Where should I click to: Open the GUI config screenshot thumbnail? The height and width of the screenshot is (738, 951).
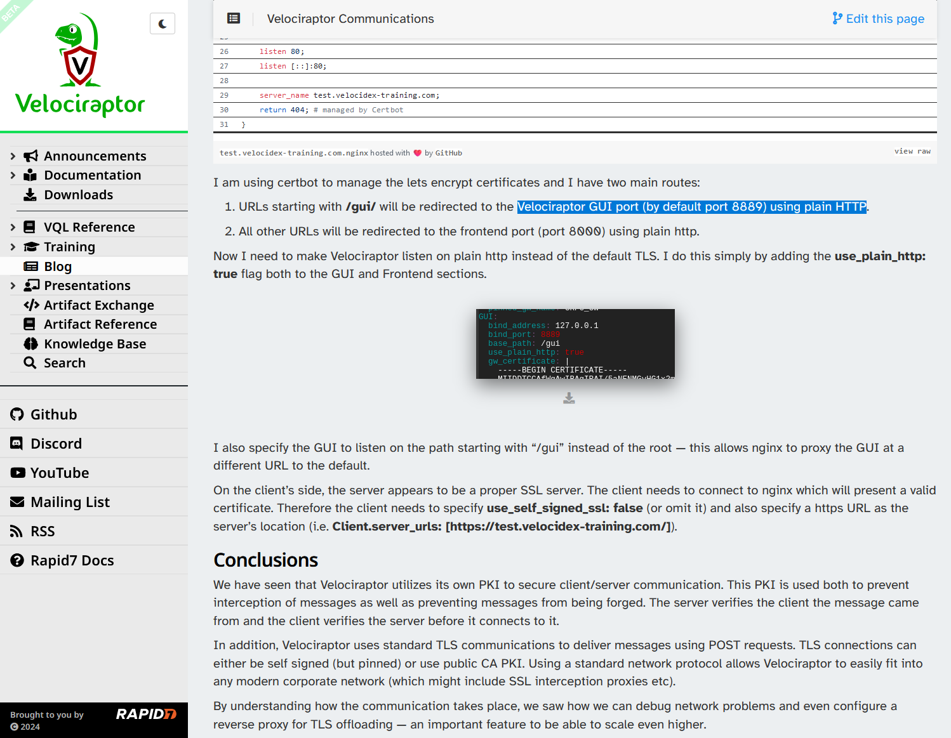point(575,344)
